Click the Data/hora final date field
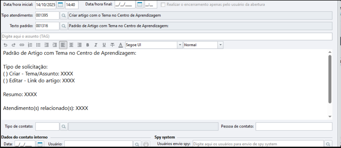The image size is (341, 148). [x=125, y=4]
